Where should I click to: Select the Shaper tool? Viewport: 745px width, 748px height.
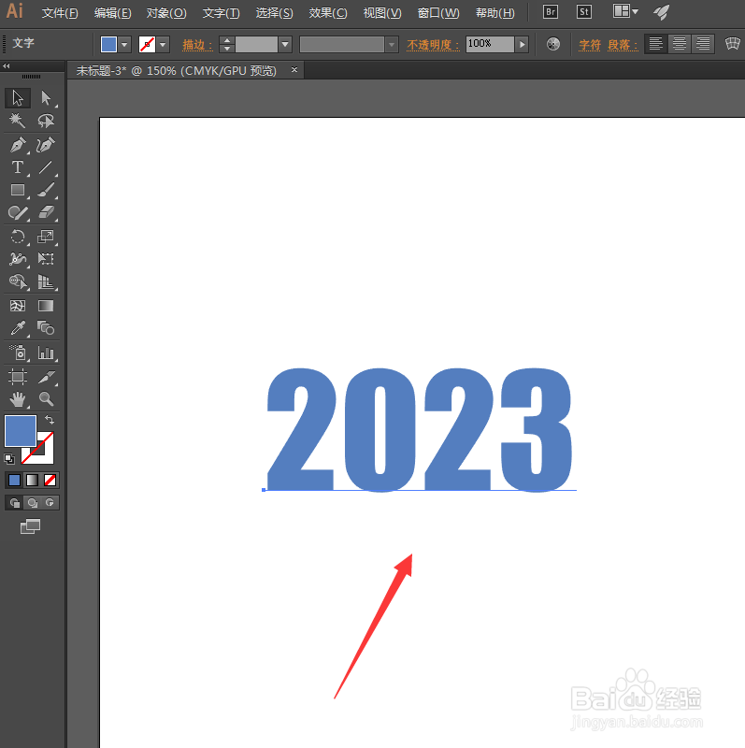click(x=18, y=212)
